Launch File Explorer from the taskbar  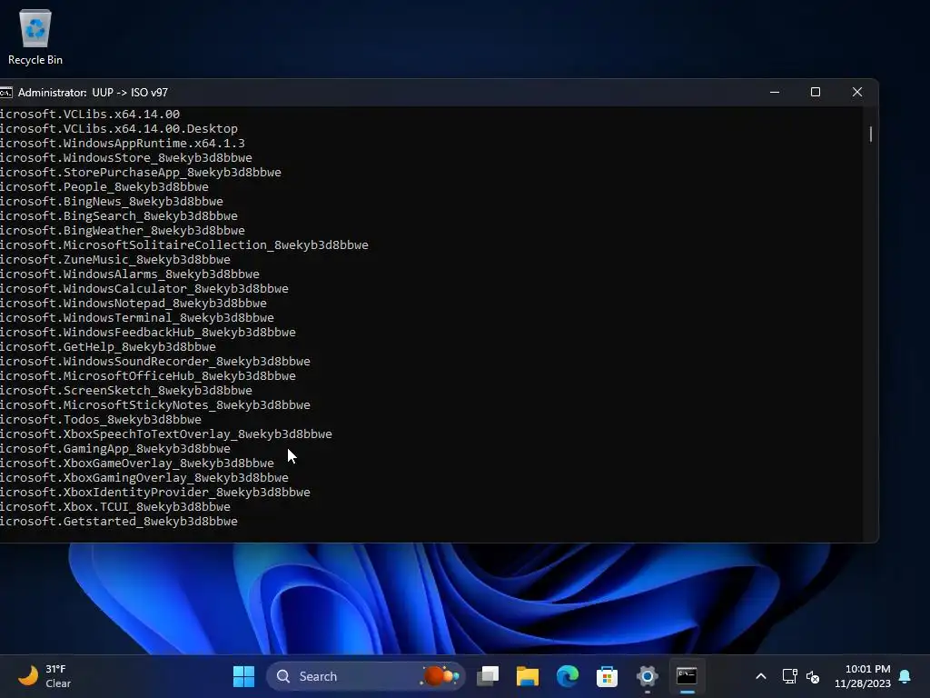[x=528, y=676]
